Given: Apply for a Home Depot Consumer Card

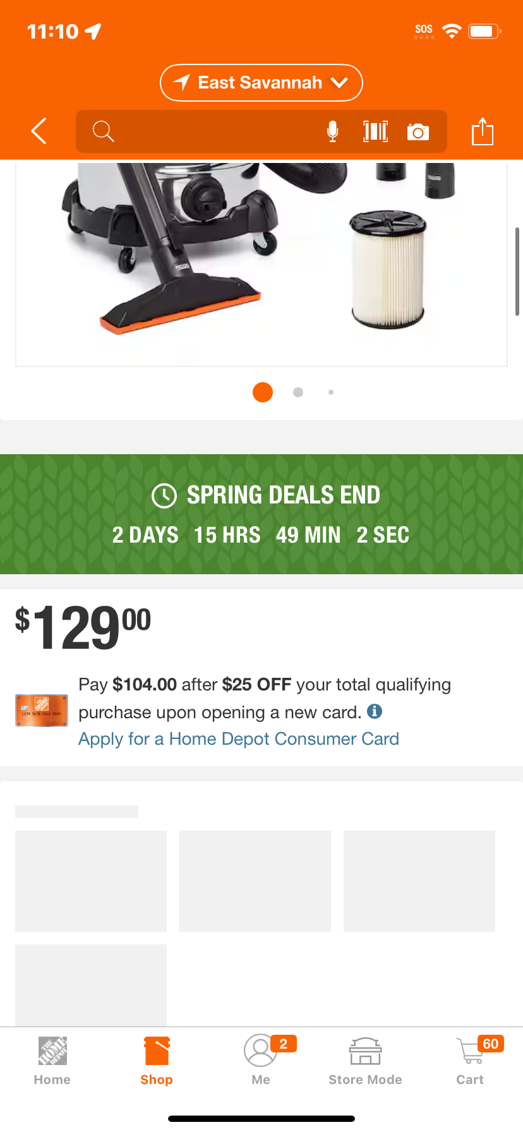Looking at the screenshot, I should click(239, 738).
